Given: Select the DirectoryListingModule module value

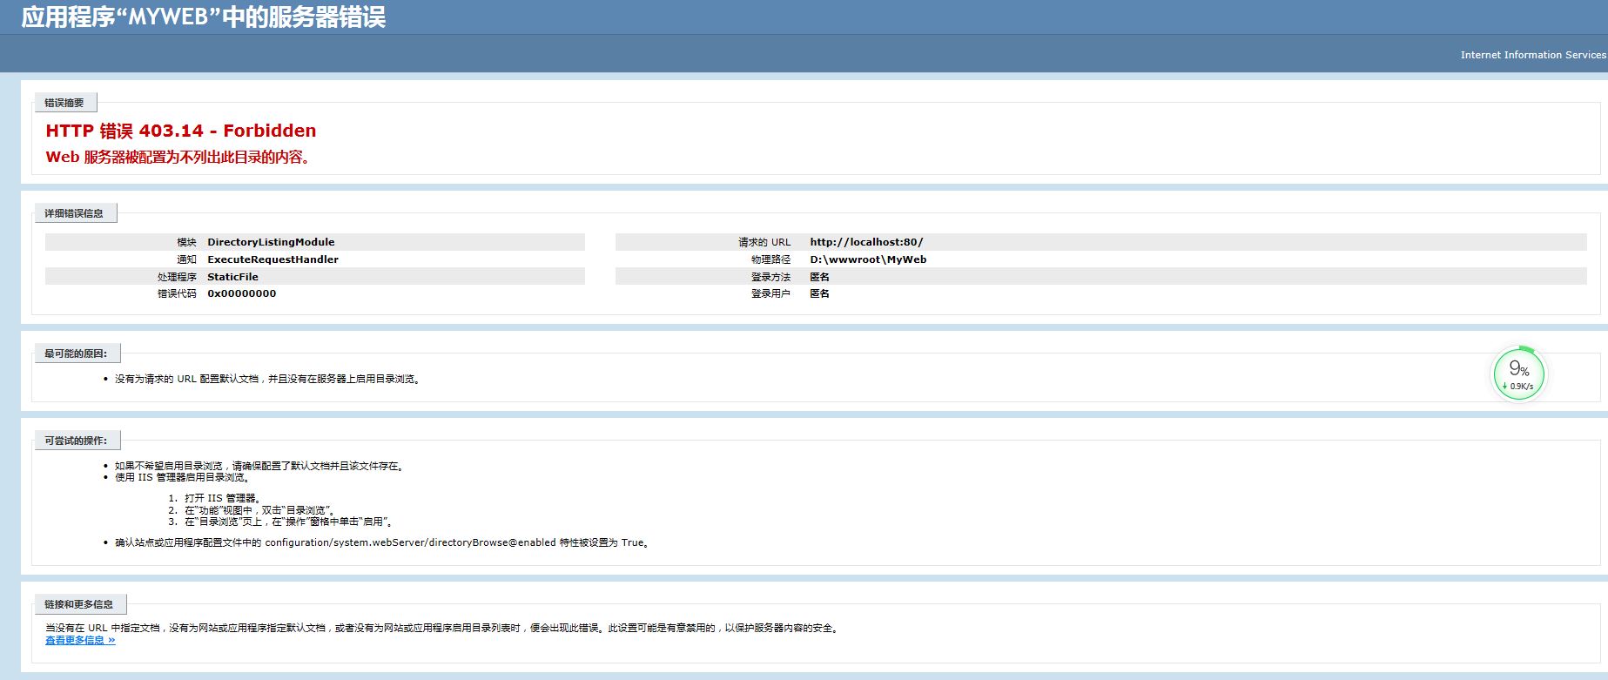Looking at the screenshot, I should 270,242.
